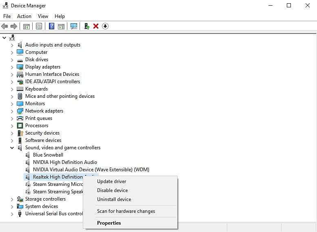Expand the Network adapters chevron
This screenshot has height=232, width=317.
[x=12, y=111]
